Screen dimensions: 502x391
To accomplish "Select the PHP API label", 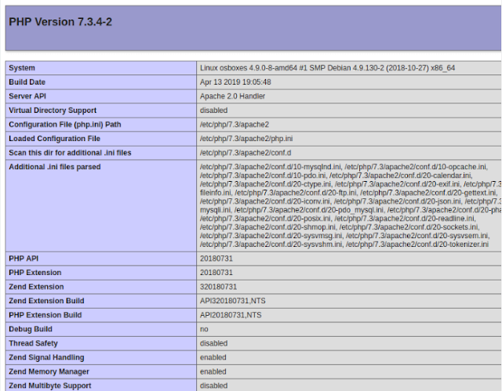I will [24, 259].
